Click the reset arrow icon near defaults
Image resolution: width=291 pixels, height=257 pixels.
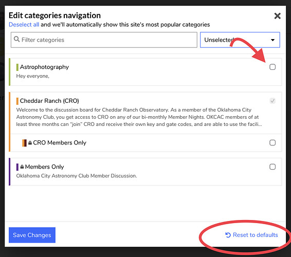tap(228, 235)
